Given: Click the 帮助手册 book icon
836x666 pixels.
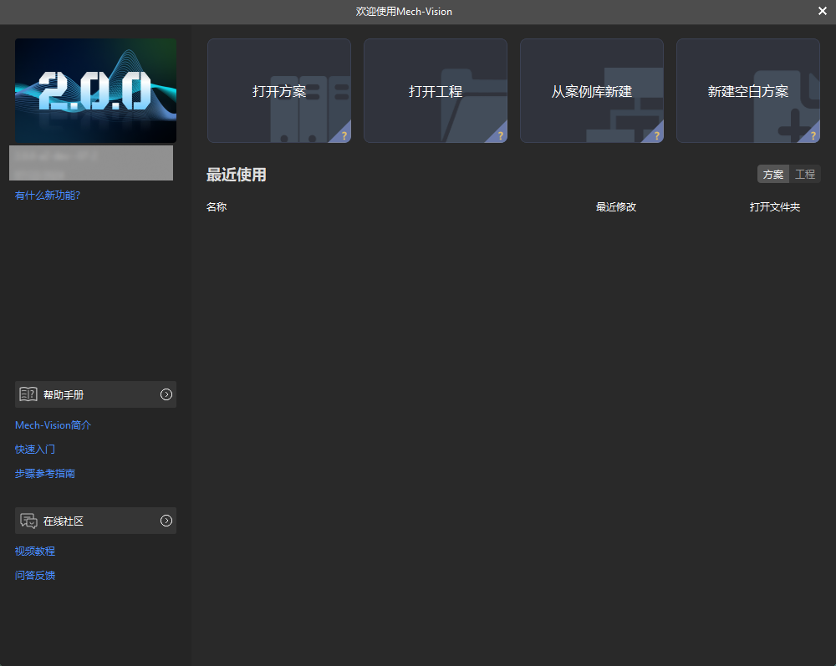Looking at the screenshot, I should coord(28,394).
